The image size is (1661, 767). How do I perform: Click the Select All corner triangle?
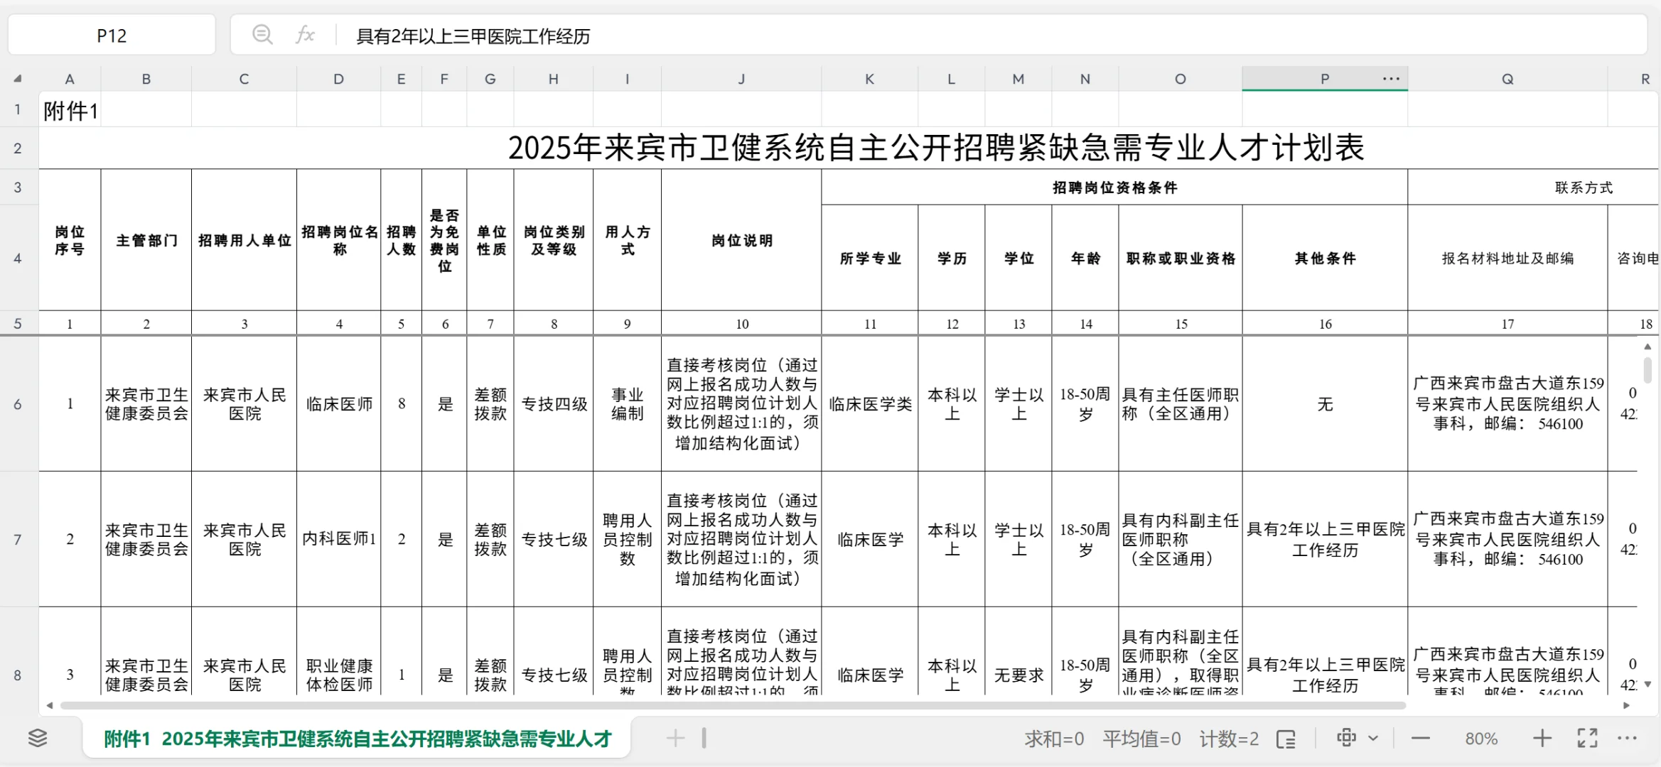tap(18, 79)
